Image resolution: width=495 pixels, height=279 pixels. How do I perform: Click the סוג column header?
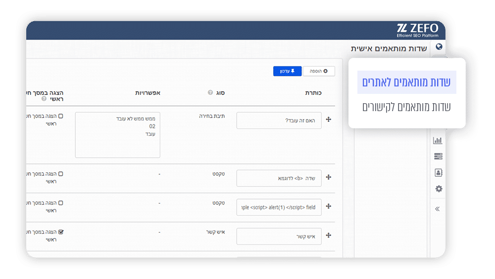point(220,93)
